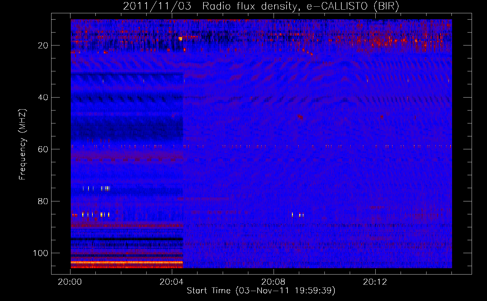Click the "100" frequency tick label

41,253
